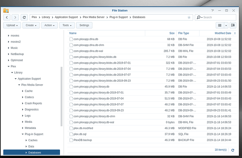The height and width of the screenshot is (158, 242).
Task: Click the file icon of PlexDB.backup
Action: click(71, 140)
